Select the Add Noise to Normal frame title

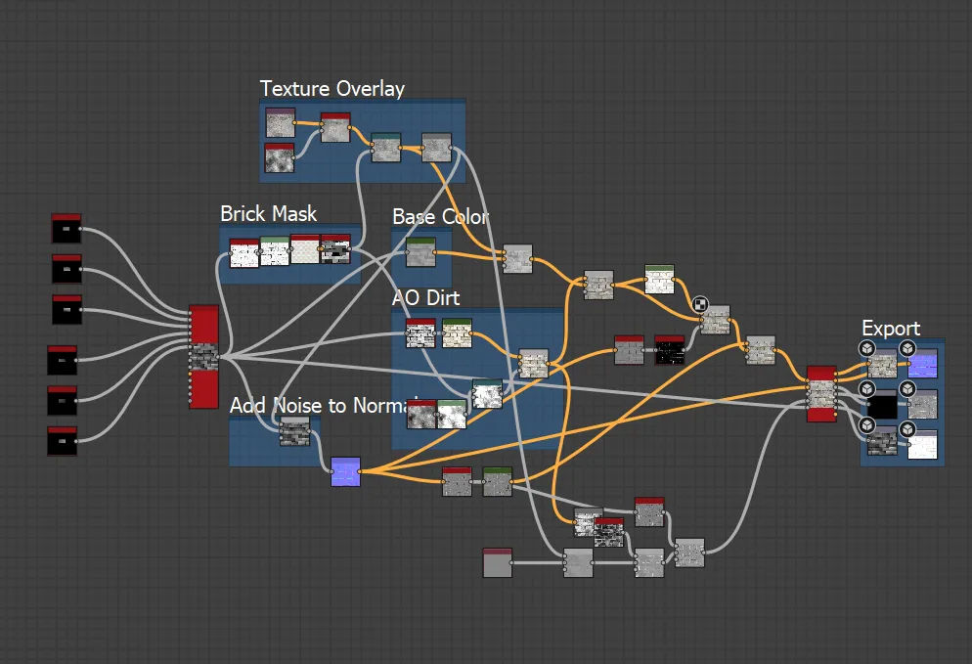tap(325, 406)
